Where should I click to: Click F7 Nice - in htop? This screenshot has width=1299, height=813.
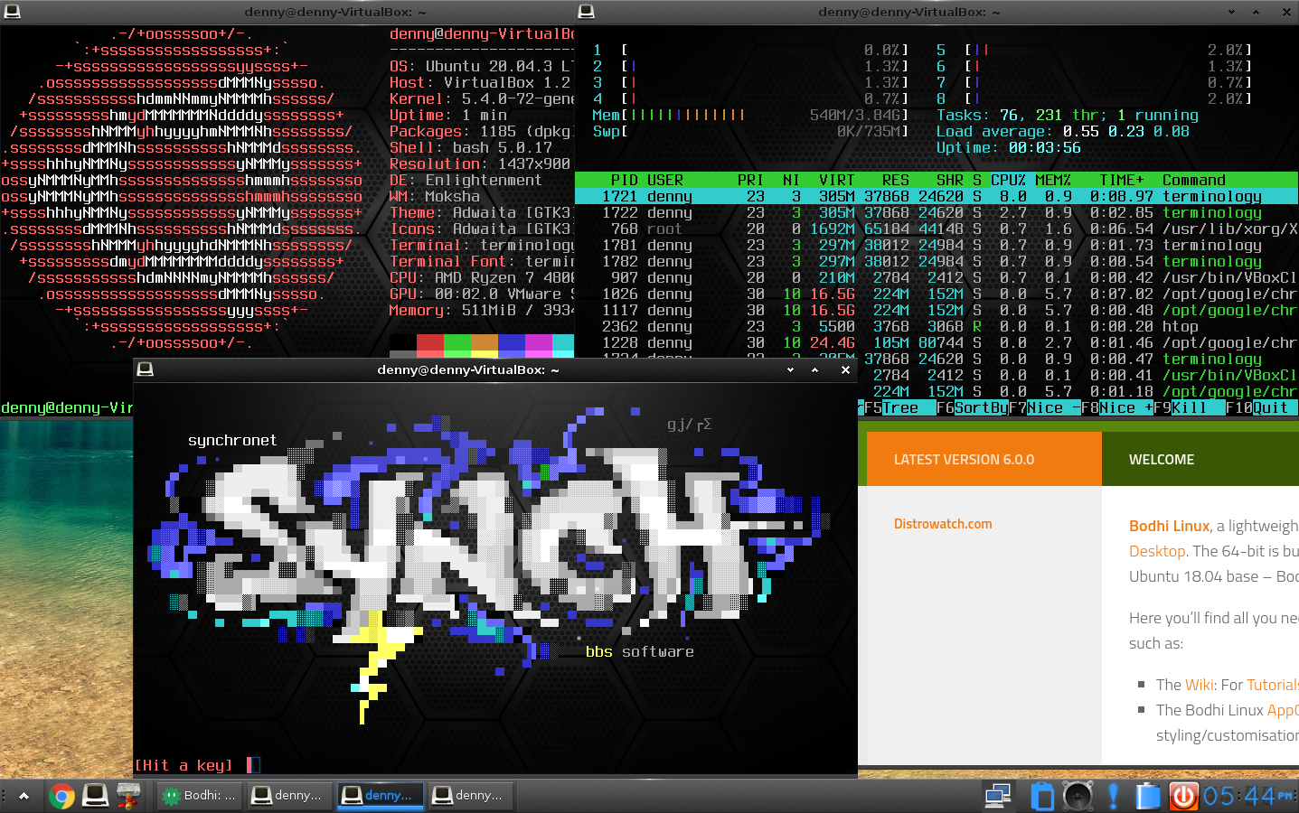pos(1044,408)
